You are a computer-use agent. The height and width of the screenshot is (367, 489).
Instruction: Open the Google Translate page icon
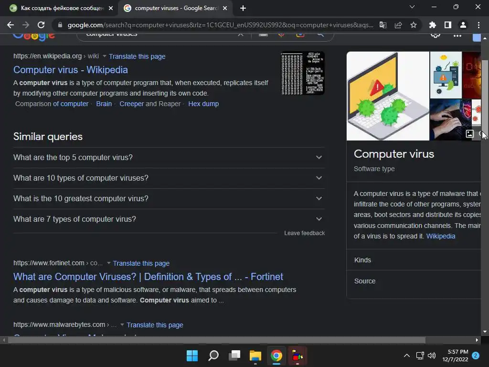(383, 25)
